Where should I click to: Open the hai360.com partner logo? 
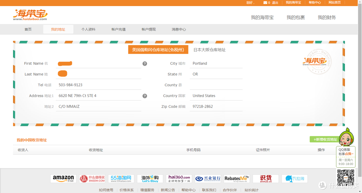pos(179,179)
